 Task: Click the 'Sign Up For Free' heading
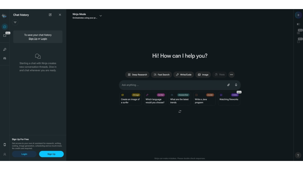[20, 139]
